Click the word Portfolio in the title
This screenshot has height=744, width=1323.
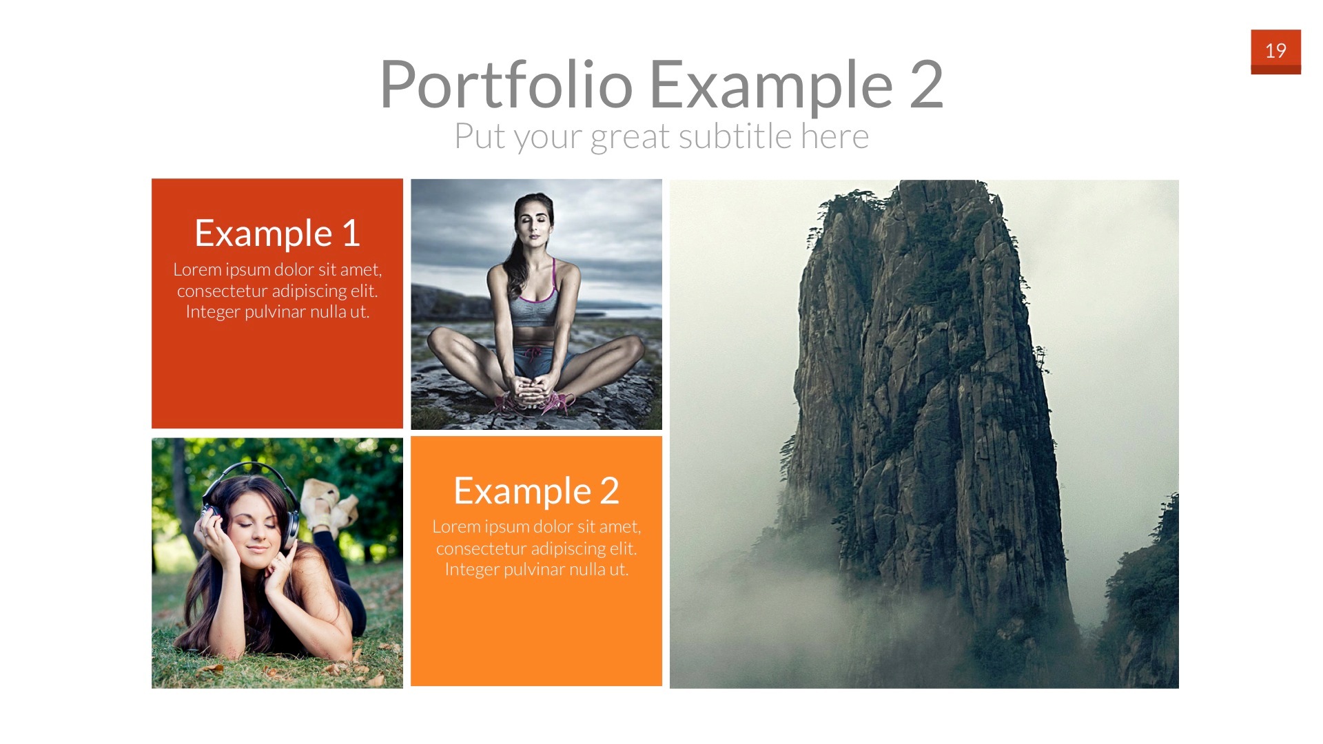click(x=506, y=84)
